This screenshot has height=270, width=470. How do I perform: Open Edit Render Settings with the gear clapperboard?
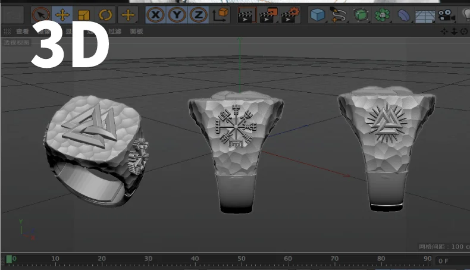290,15
